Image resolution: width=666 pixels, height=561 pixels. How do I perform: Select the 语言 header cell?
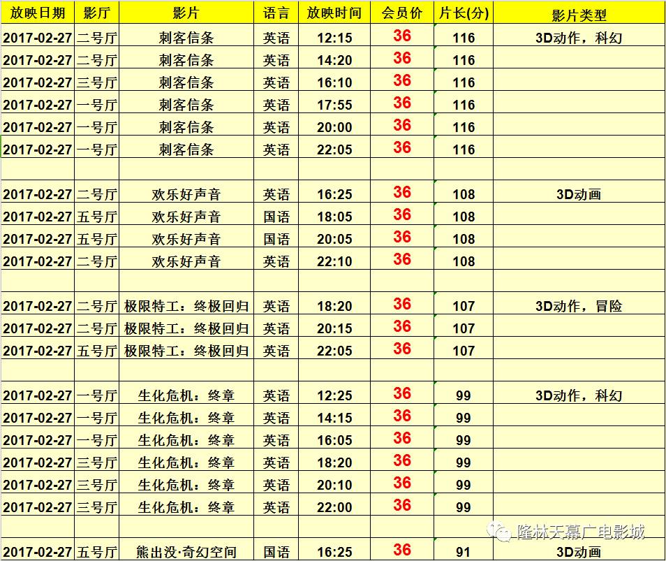point(276,13)
